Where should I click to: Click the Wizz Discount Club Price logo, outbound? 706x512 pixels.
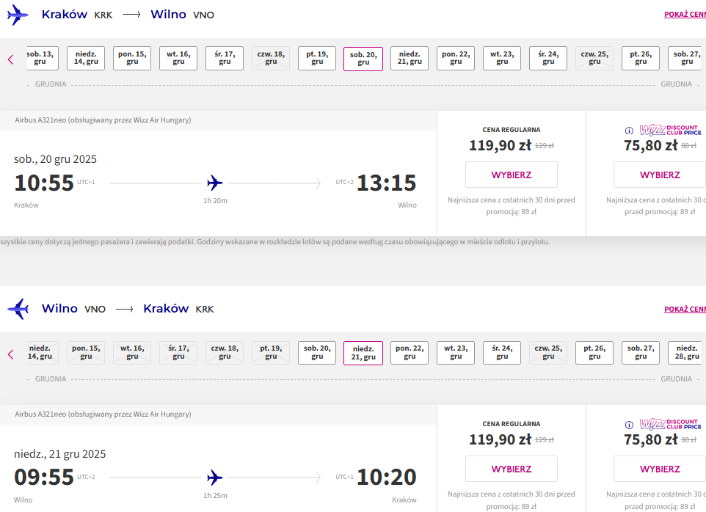pos(671,131)
